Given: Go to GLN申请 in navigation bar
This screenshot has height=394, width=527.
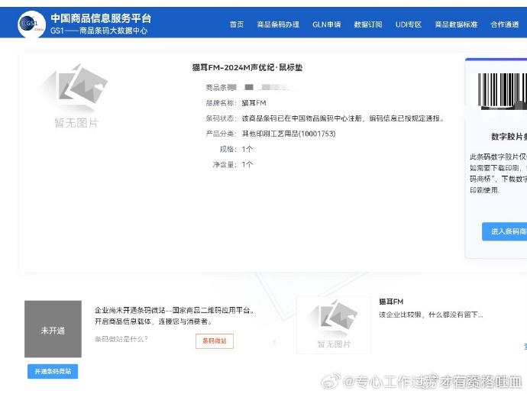Looking at the screenshot, I should [326, 24].
